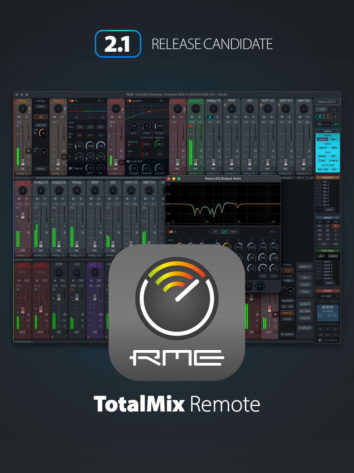Open recorder no media dropdown

pos(328,296)
